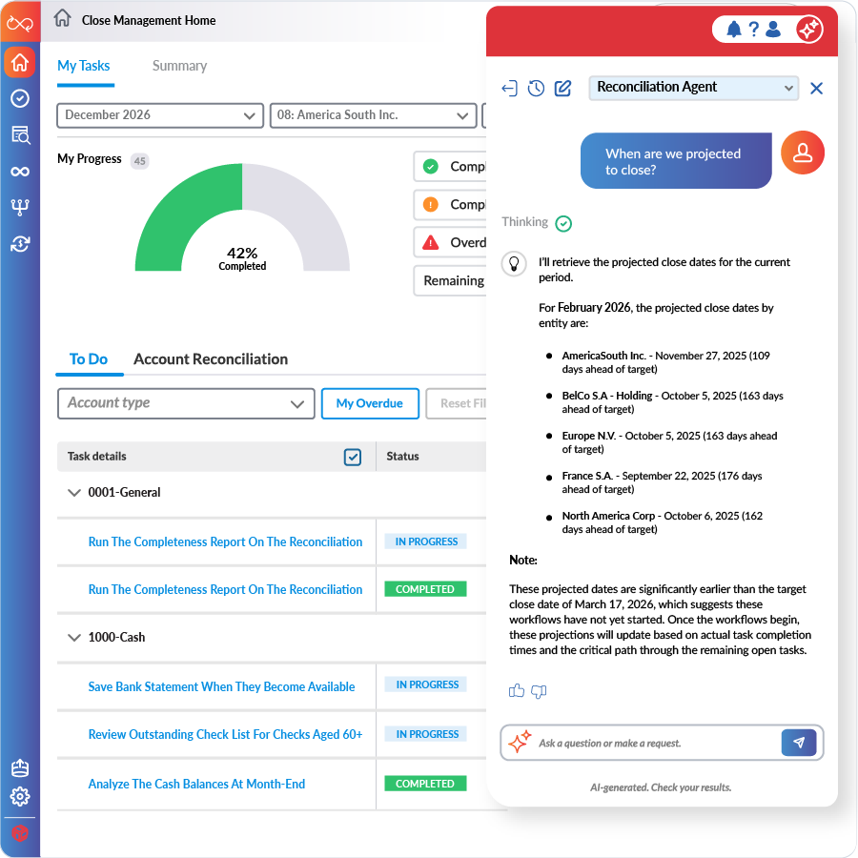This screenshot has width=858, height=858.
Task: Click the notification bell icon
Action: point(733,30)
